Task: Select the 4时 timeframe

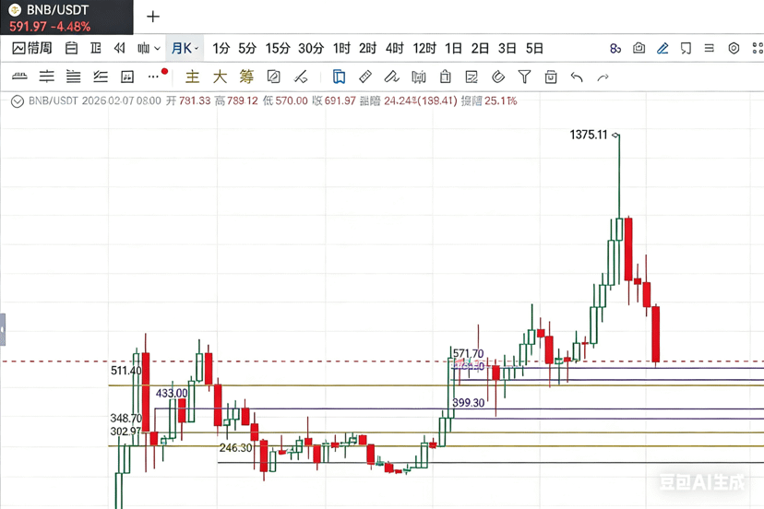Action: (395, 48)
